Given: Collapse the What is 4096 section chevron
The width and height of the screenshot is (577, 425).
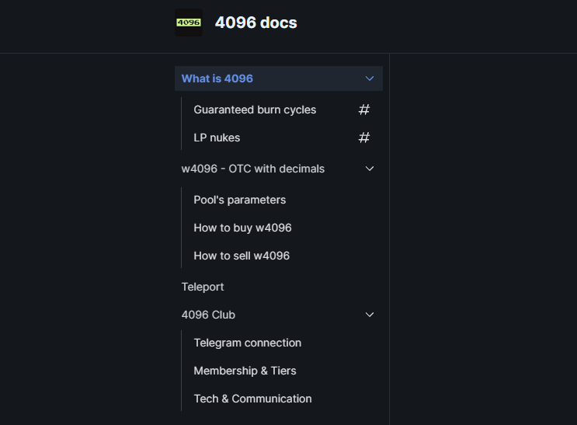Looking at the screenshot, I should tap(370, 78).
